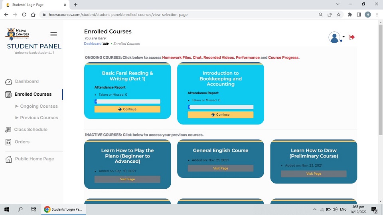383x215 pixels.
Task: Visit Page for General English Course
Action: click(x=221, y=168)
